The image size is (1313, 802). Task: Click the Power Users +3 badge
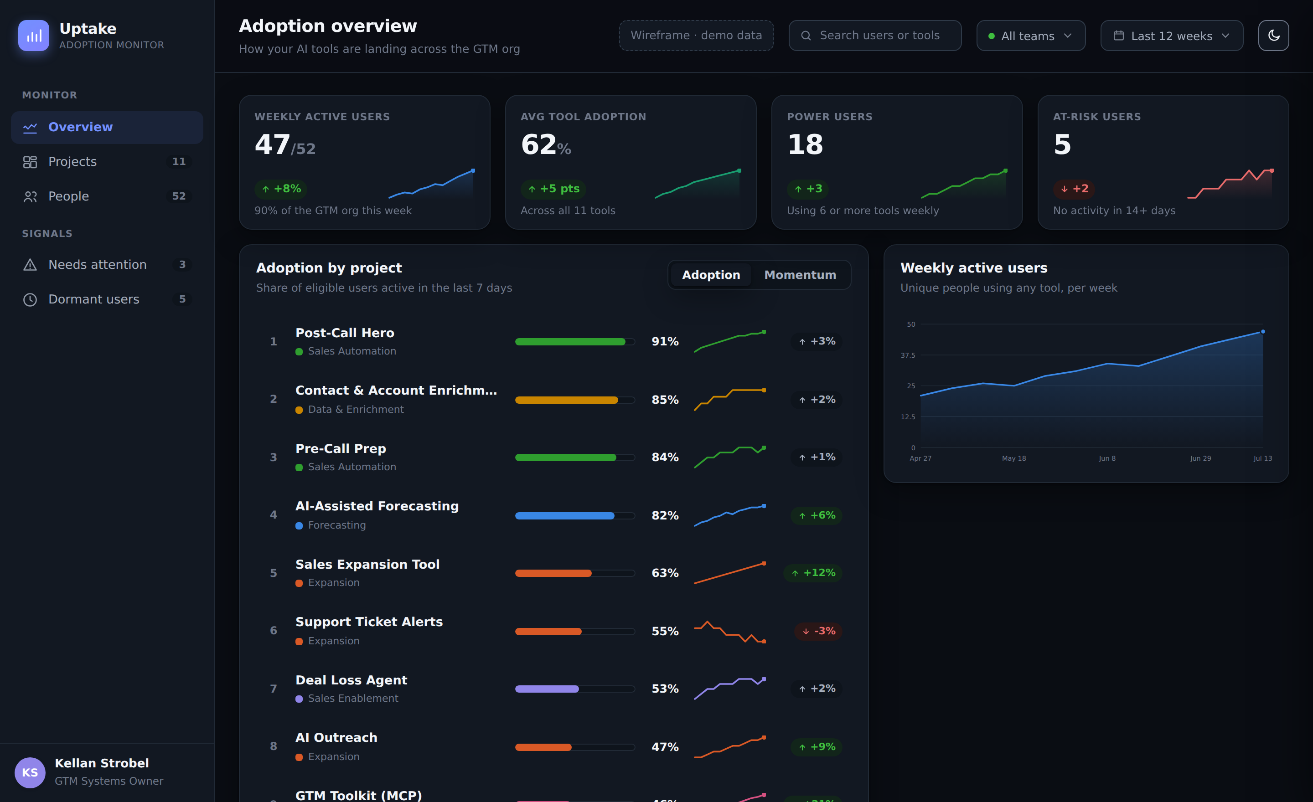808,189
